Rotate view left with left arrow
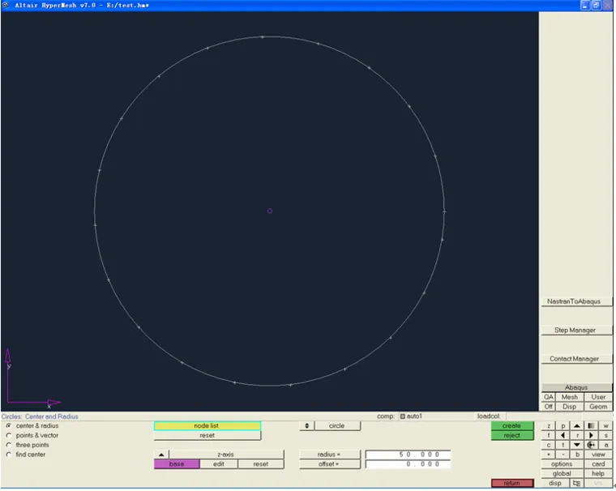616x491 pixels. tap(563, 435)
